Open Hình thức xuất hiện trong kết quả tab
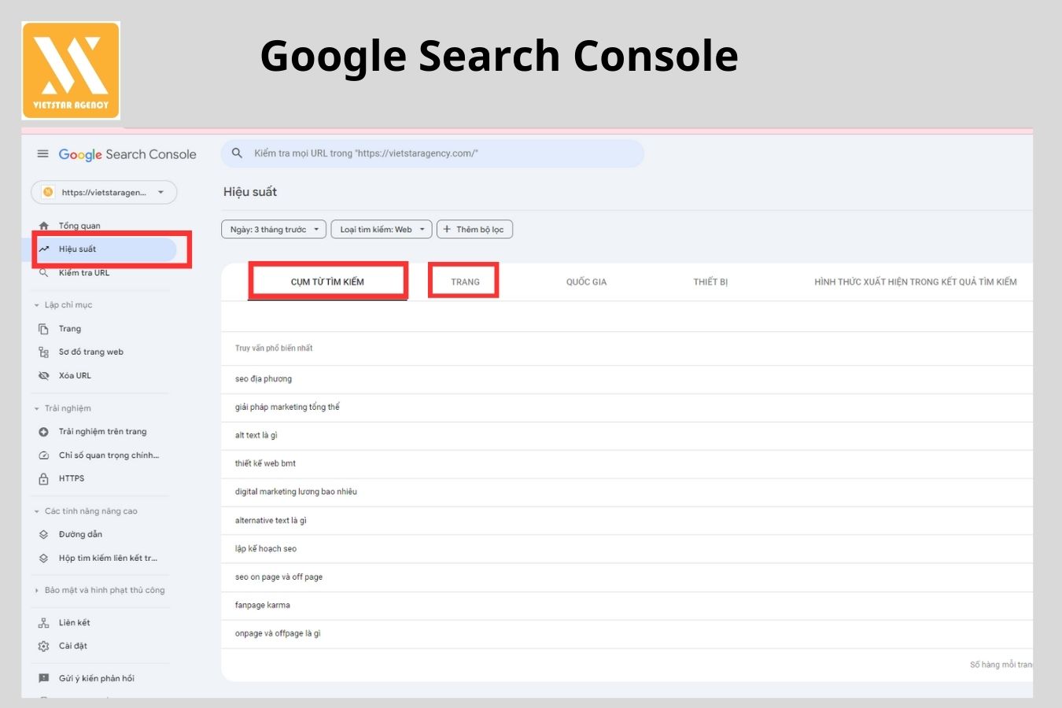 coord(915,282)
